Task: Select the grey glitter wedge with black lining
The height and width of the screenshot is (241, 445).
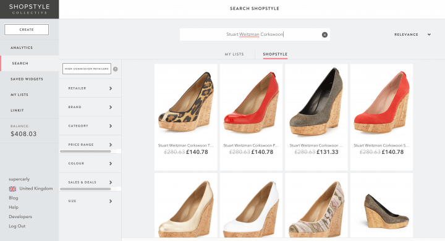Action: 316,101
